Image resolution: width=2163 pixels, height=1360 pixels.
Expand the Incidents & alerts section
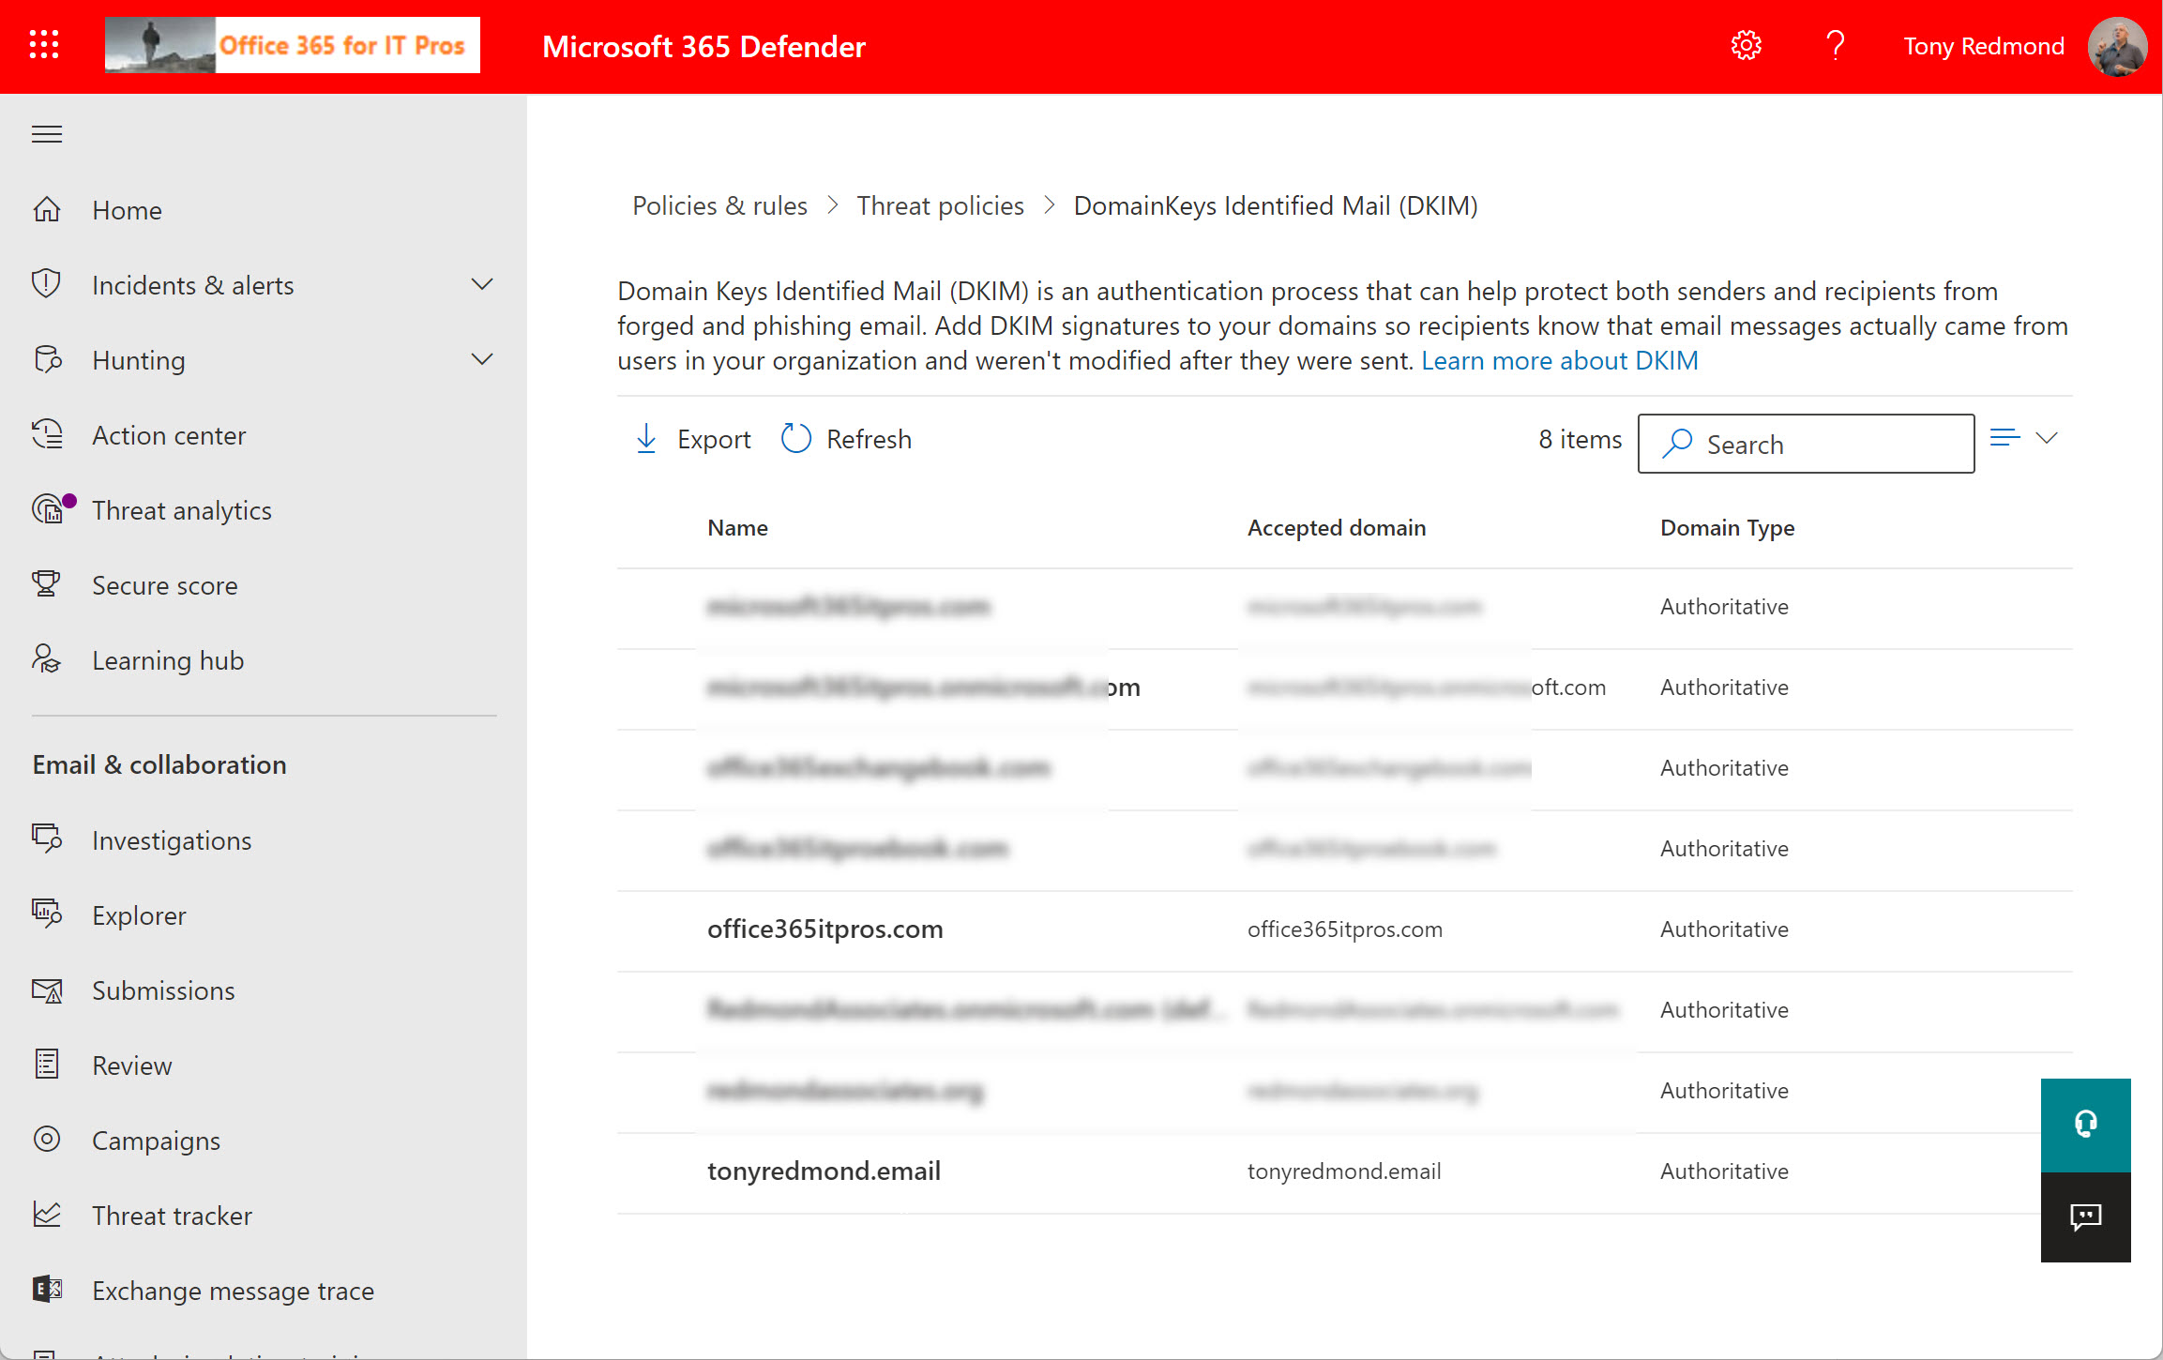tap(481, 285)
